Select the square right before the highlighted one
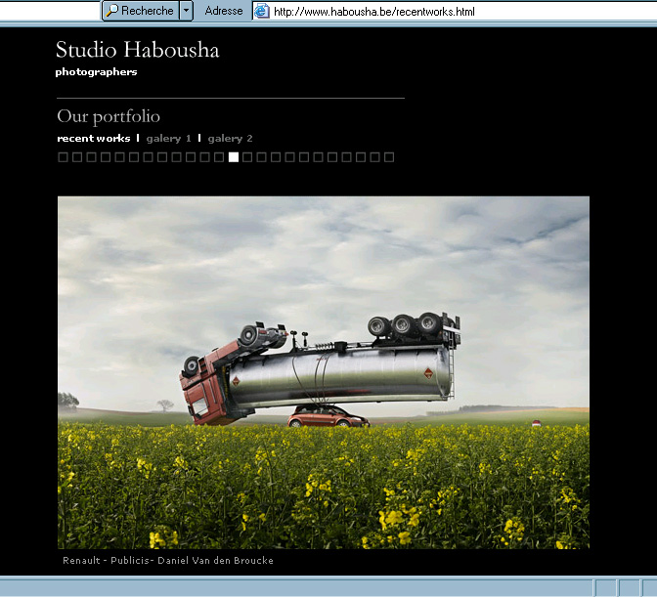This screenshot has width=657, height=597. 219,157
